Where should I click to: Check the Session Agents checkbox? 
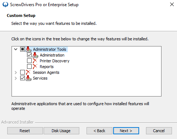(x=22, y=72)
